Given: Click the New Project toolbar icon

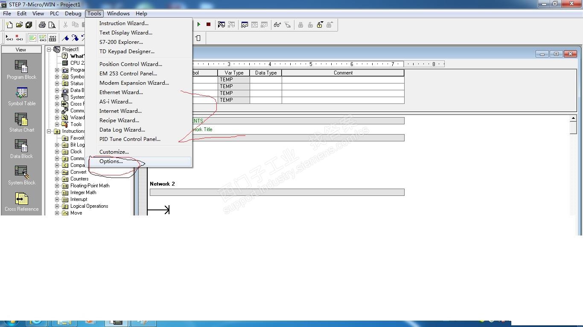Looking at the screenshot, I should coord(9,25).
